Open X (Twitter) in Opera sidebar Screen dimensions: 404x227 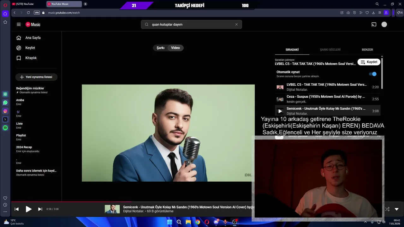(x=5, y=119)
